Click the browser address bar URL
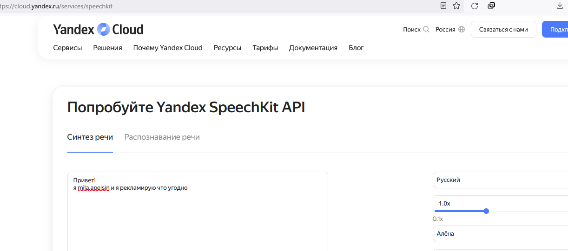Viewport: 568px width, 251px height. click(56, 6)
